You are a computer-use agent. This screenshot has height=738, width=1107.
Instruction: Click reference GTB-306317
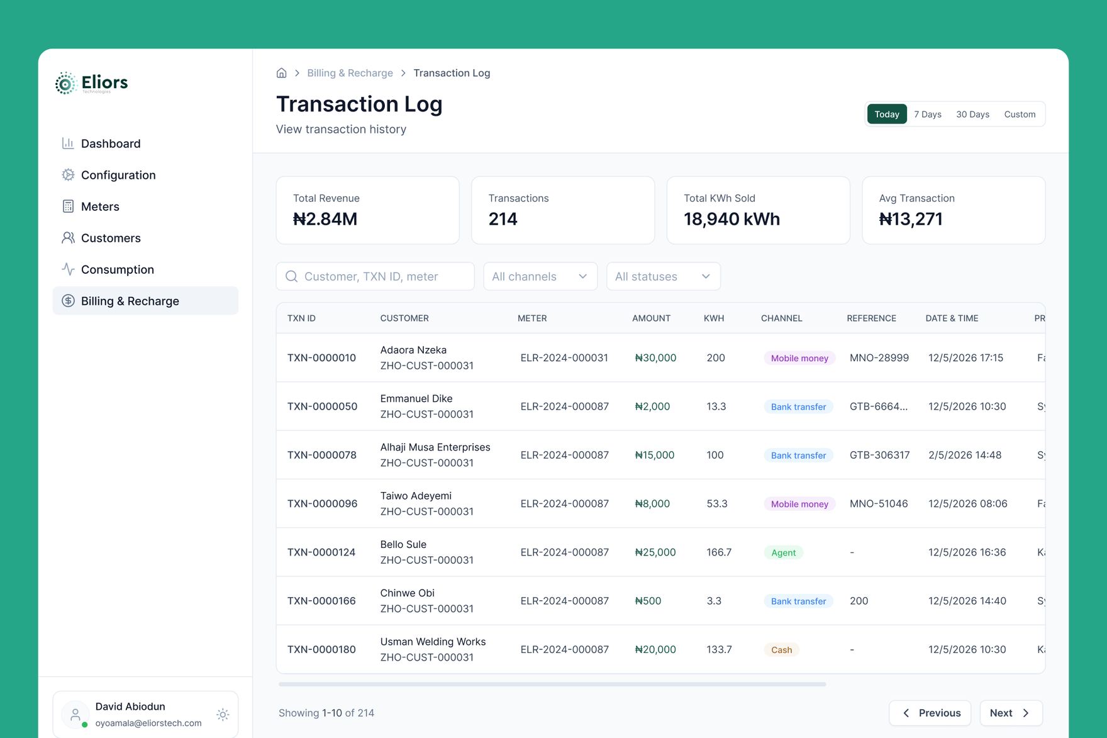click(x=879, y=455)
